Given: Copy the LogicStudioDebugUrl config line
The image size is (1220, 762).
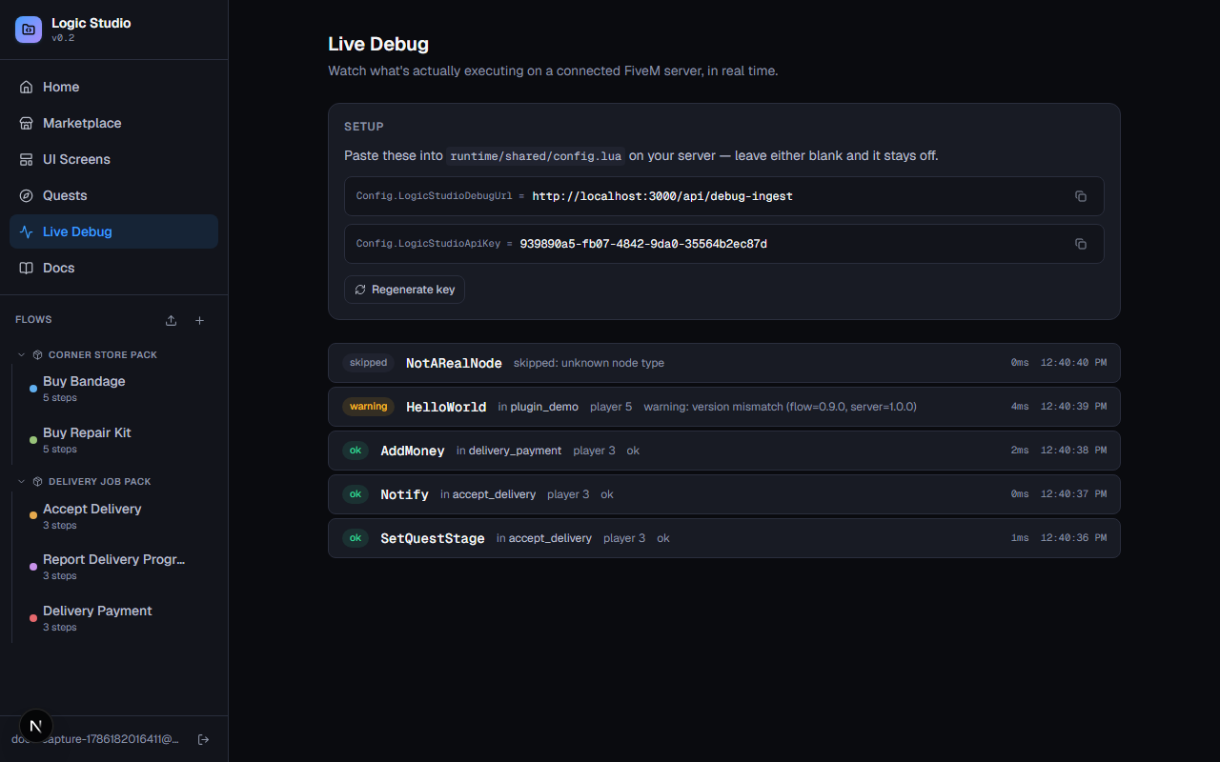Looking at the screenshot, I should pos(1081,196).
